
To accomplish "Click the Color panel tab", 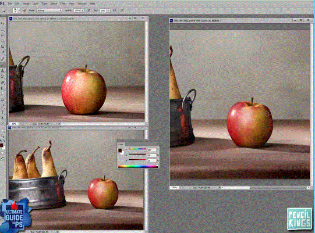I will point(121,144).
